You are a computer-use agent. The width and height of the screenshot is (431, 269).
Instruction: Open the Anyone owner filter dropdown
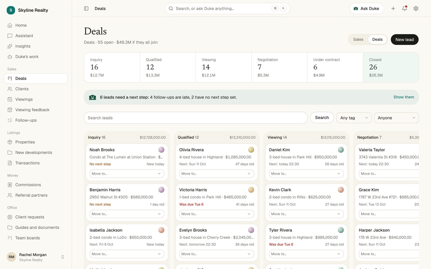tap(397, 118)
